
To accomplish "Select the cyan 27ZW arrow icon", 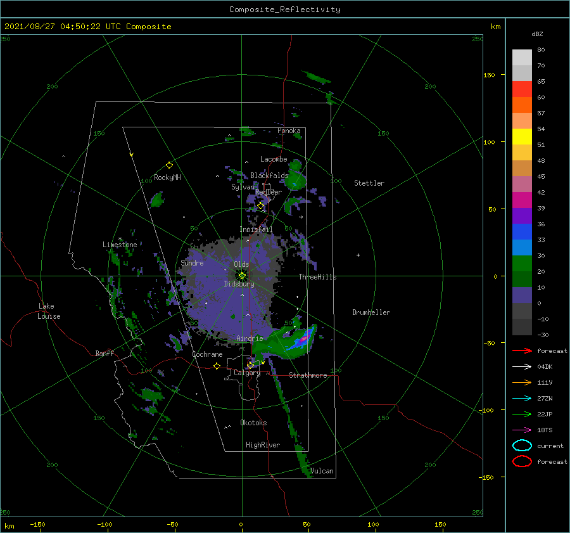I will pos(522,399).
